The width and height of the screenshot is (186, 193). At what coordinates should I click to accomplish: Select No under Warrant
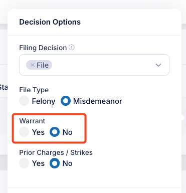coord(55,132)
